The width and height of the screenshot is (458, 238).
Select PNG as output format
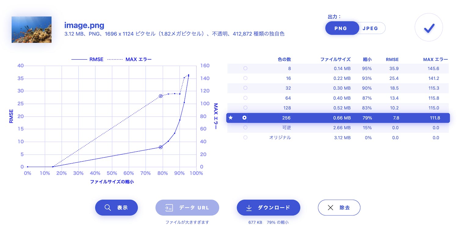click(341, 28)
